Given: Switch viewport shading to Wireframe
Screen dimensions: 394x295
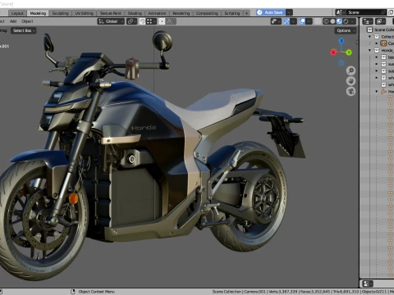Looking at the screenshot, I should point(326,21).
